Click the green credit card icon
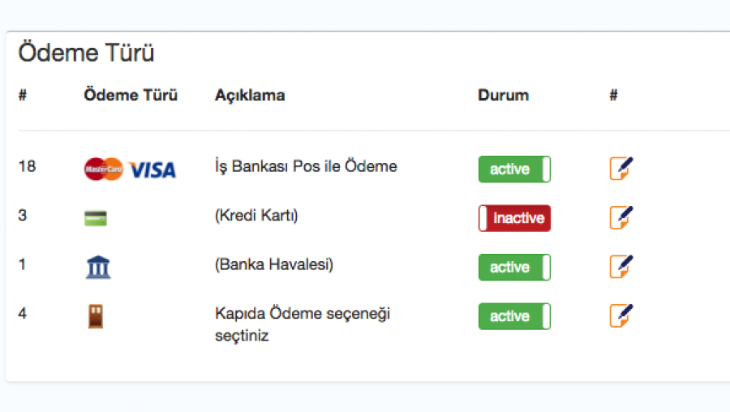The height and width of the screenshot is (412, 730). click(96, 218)
